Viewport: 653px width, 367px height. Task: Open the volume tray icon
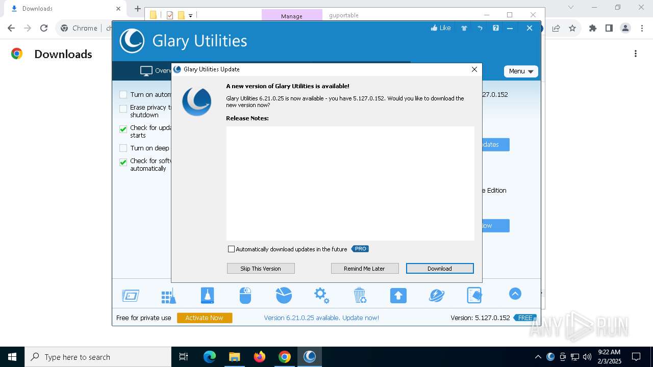coord(587,357)
